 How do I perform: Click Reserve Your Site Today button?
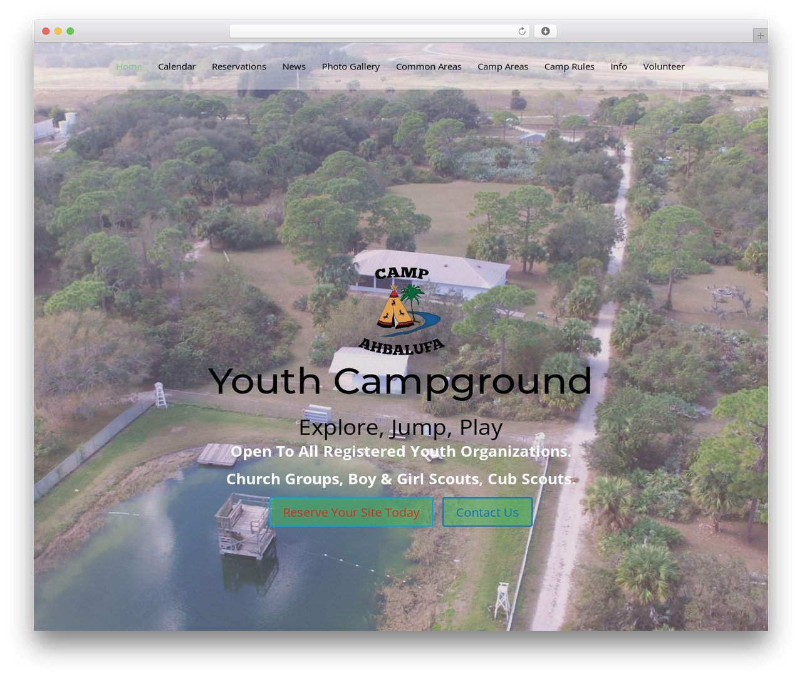(x=351, y=512)
